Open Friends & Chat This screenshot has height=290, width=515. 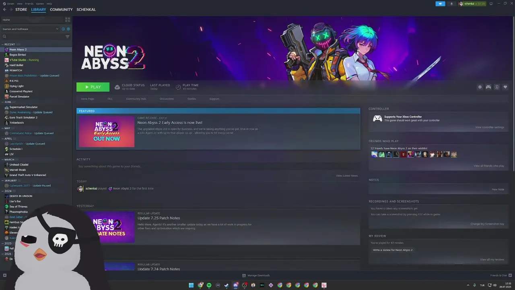(x=500, y=275)
